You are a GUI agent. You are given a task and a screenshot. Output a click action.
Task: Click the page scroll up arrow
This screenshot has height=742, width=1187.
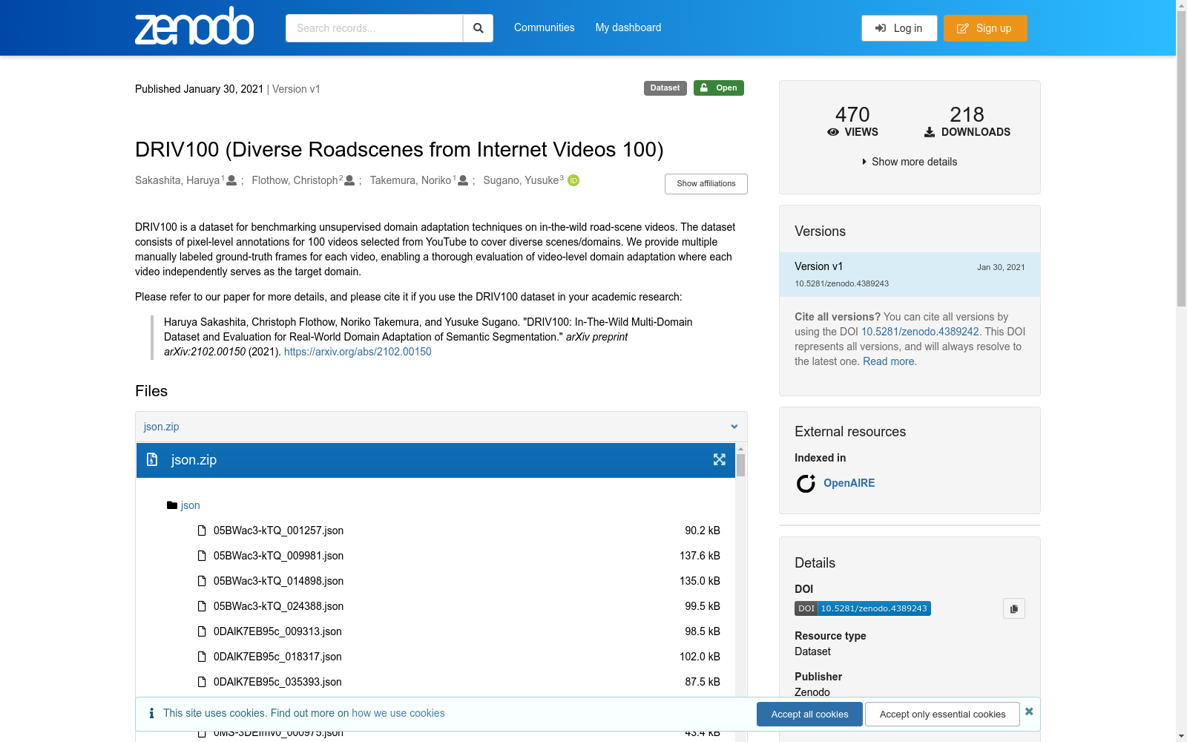pos(1181,6)
